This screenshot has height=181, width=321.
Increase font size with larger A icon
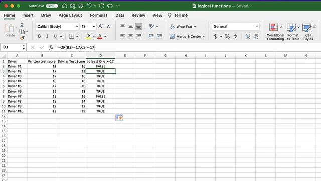(100, 26)
